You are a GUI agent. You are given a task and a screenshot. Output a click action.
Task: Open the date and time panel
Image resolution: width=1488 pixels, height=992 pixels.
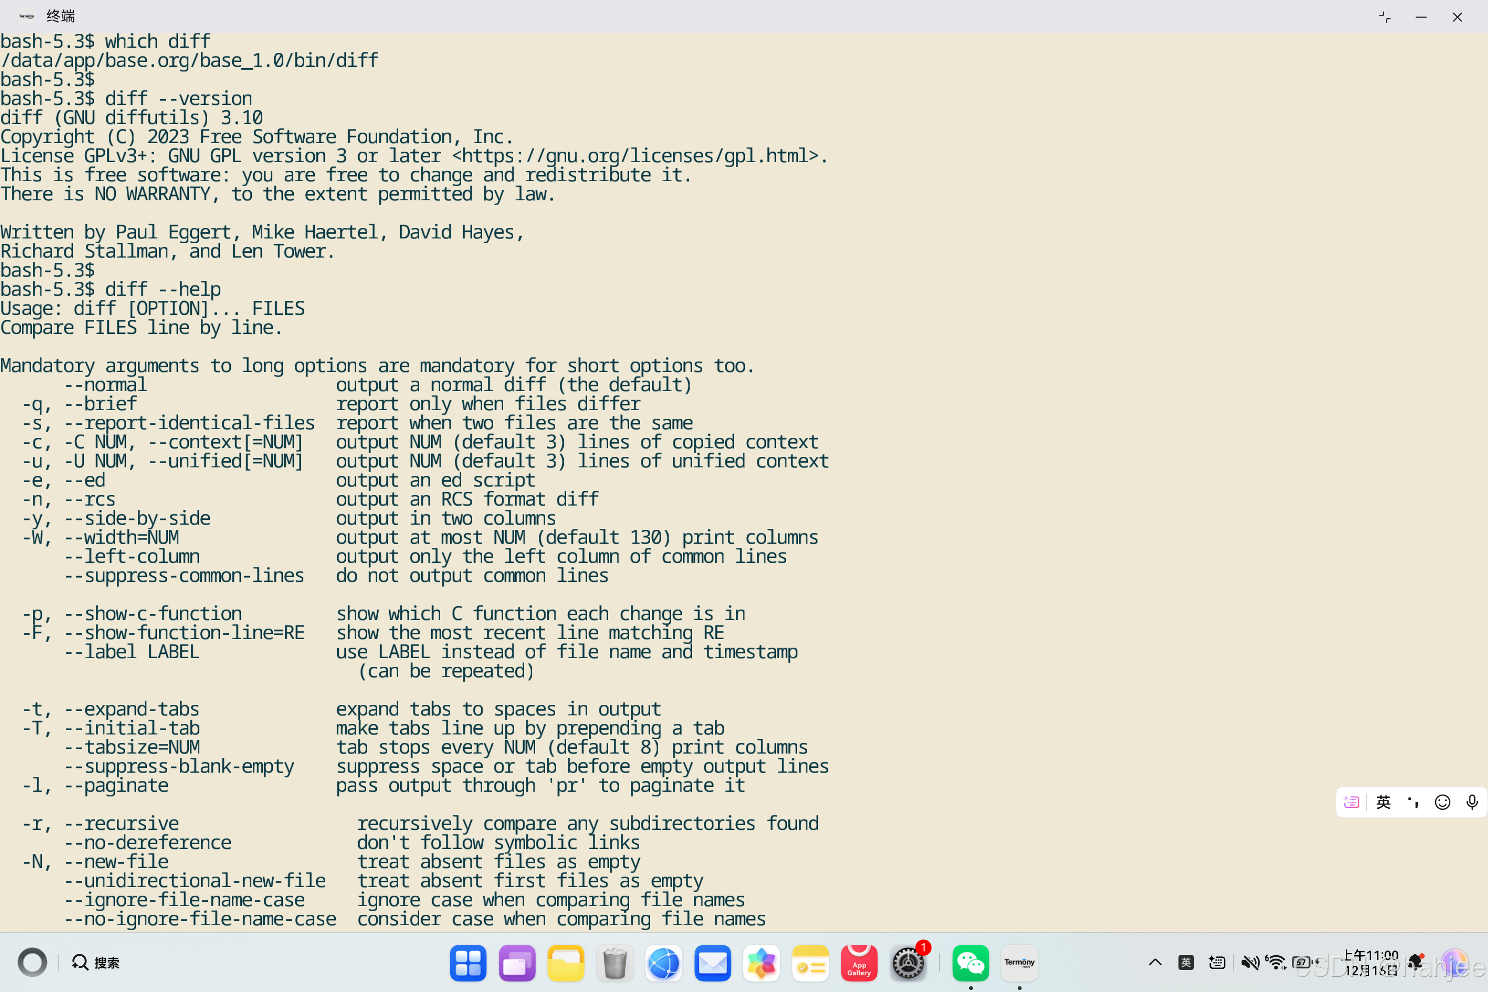click(1371, 962)
